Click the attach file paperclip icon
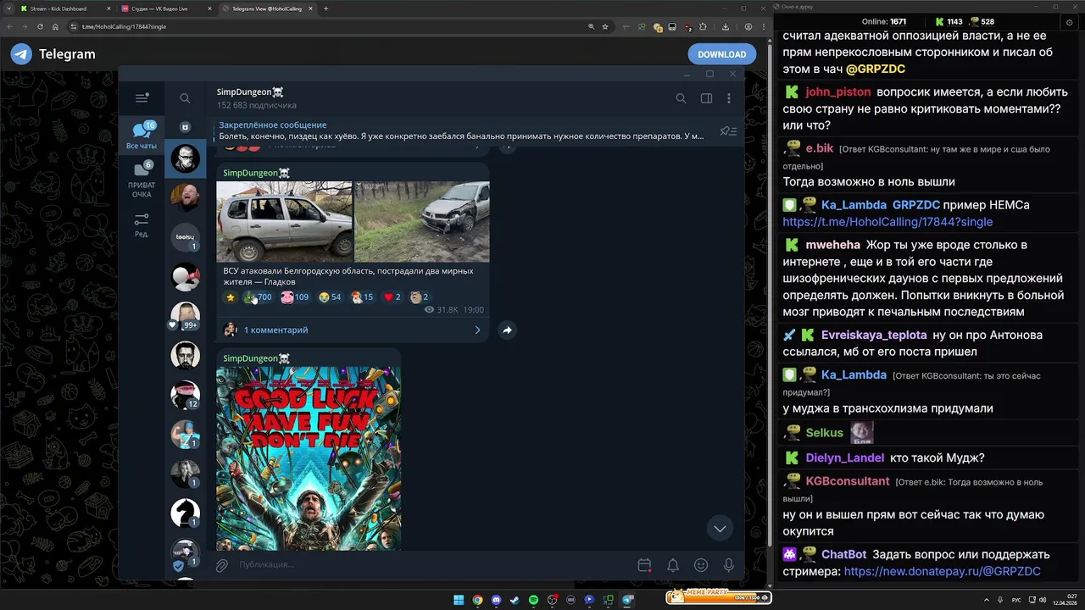The width and height of the screenshot is (1085, 610). pos(221,565)
